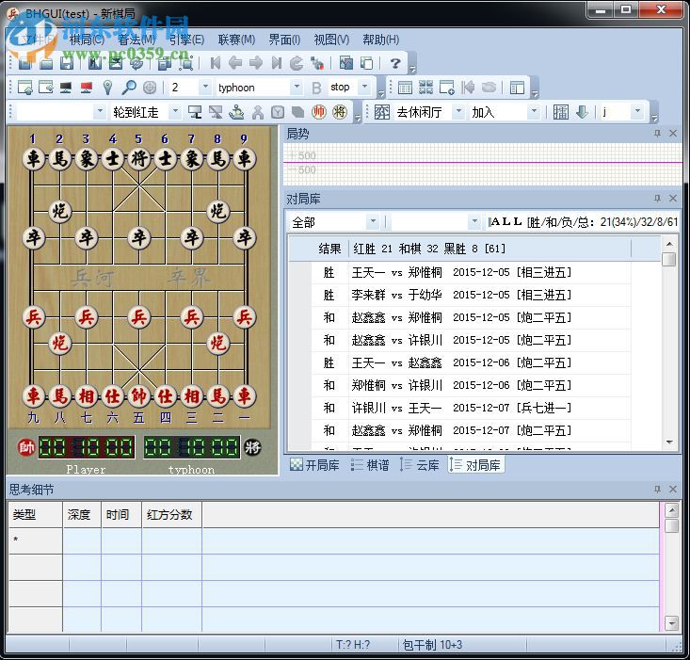Open the 去休闲厅 dropdown
This screenshot has height=660, width=690.
[458, 112]
